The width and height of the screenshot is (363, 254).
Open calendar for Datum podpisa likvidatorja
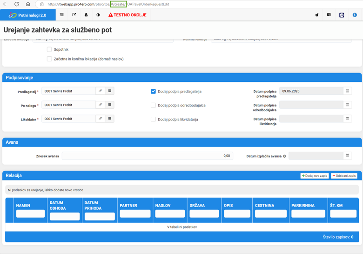(x=347, y=119)
